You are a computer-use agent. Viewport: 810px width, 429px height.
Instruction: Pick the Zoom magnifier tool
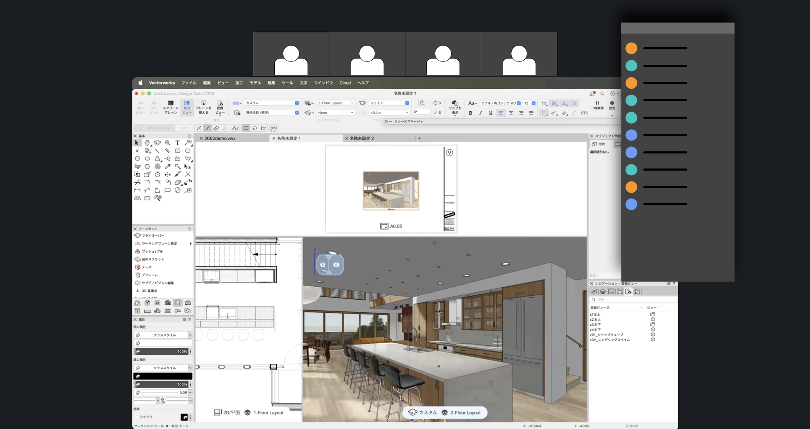[x=168, y=143]
